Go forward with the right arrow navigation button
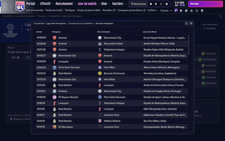This screenshot has width=225, height=141. tap(11, 7)
